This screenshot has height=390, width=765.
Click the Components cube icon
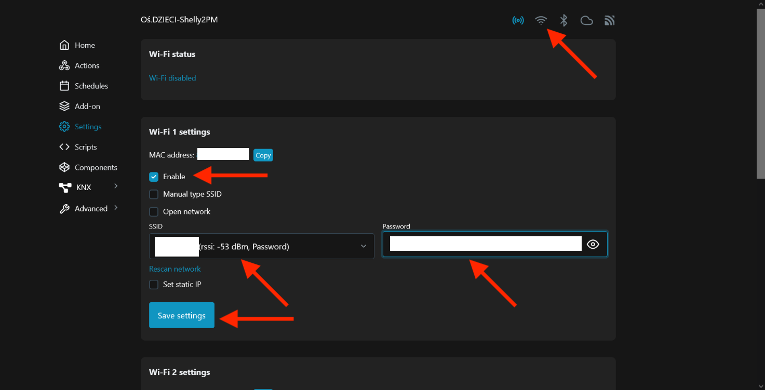click(64, 167)
